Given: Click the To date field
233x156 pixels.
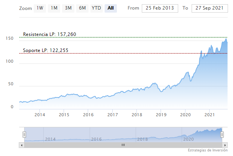Looking at the screenshot, I should coord(209,8).
